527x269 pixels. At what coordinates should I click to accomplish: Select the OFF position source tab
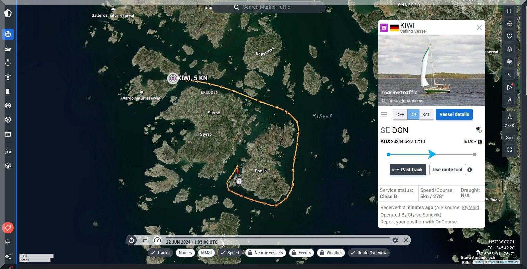[400, 114]
